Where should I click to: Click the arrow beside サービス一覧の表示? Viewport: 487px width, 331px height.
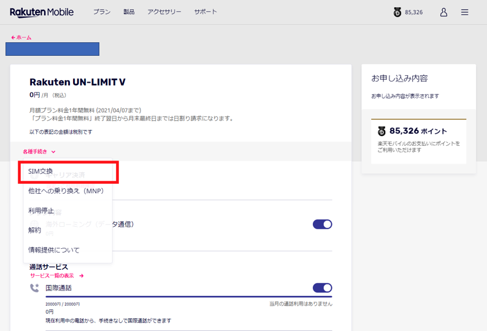[x=82, y=276]
